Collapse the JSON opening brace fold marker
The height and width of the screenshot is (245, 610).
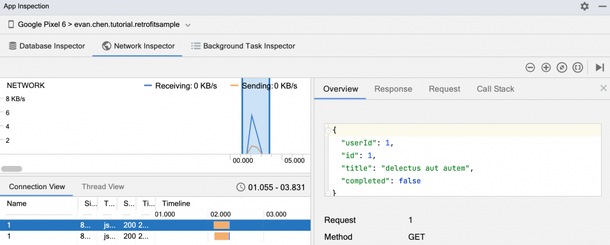328,130
